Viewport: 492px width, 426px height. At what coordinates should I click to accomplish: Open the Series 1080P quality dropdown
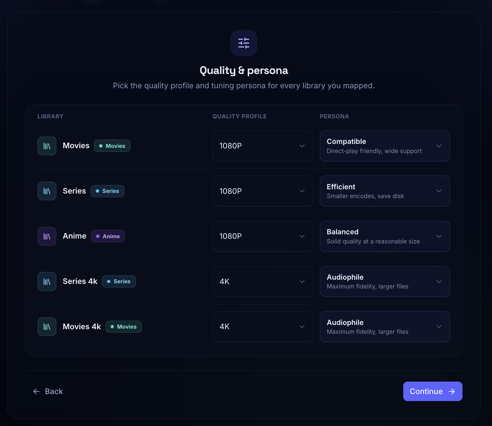point(263,191)
